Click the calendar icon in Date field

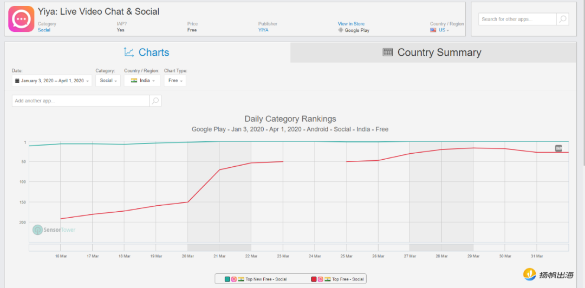coord(17,81)
